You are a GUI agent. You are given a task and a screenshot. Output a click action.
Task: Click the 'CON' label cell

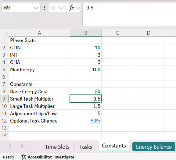tap(40, 48)
